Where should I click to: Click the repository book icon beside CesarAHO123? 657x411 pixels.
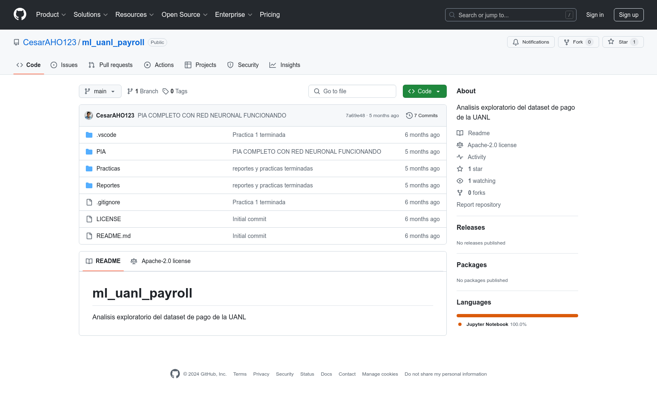16,42
